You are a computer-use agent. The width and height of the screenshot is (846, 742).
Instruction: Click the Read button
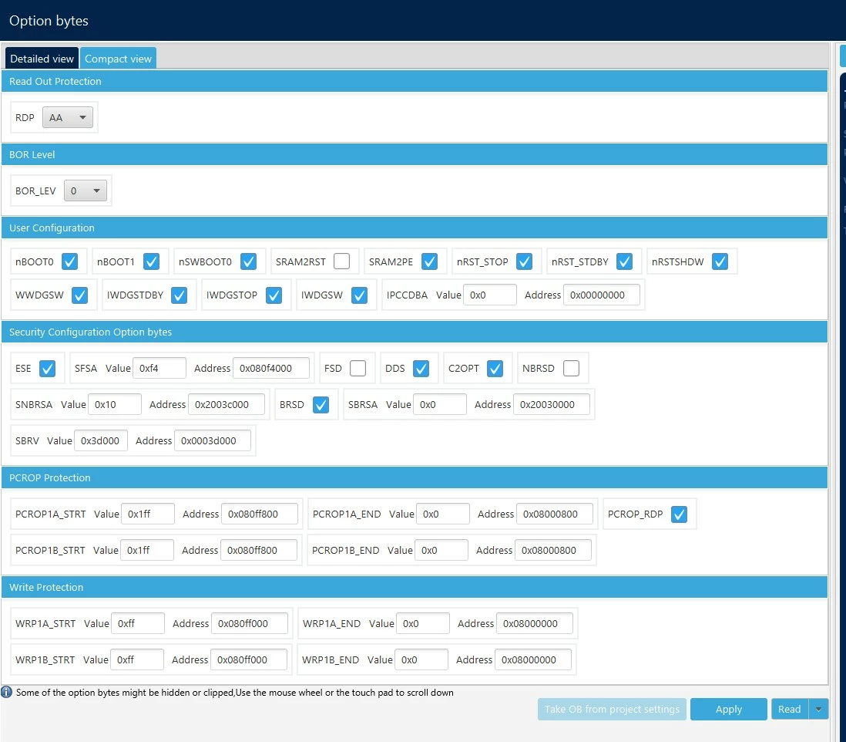(x=789, y=709)
